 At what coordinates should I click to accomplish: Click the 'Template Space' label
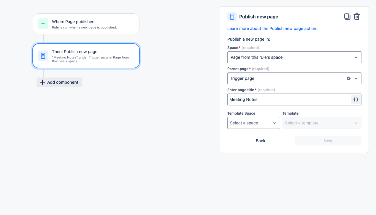(241, 113)
